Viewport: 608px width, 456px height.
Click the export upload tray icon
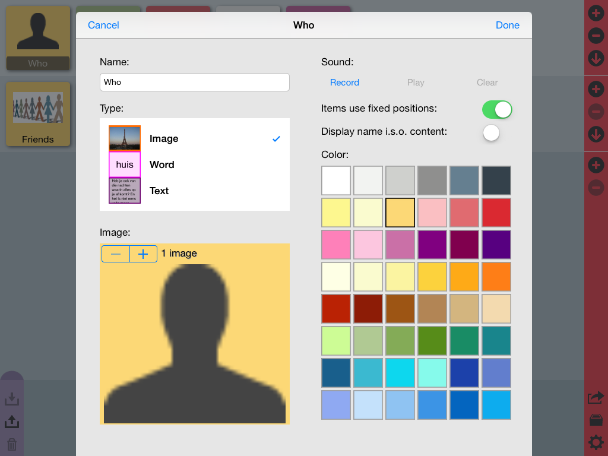[12, 422]
